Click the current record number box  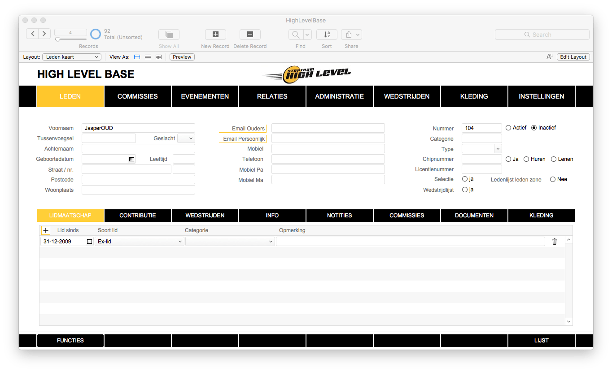pos(70,33)
